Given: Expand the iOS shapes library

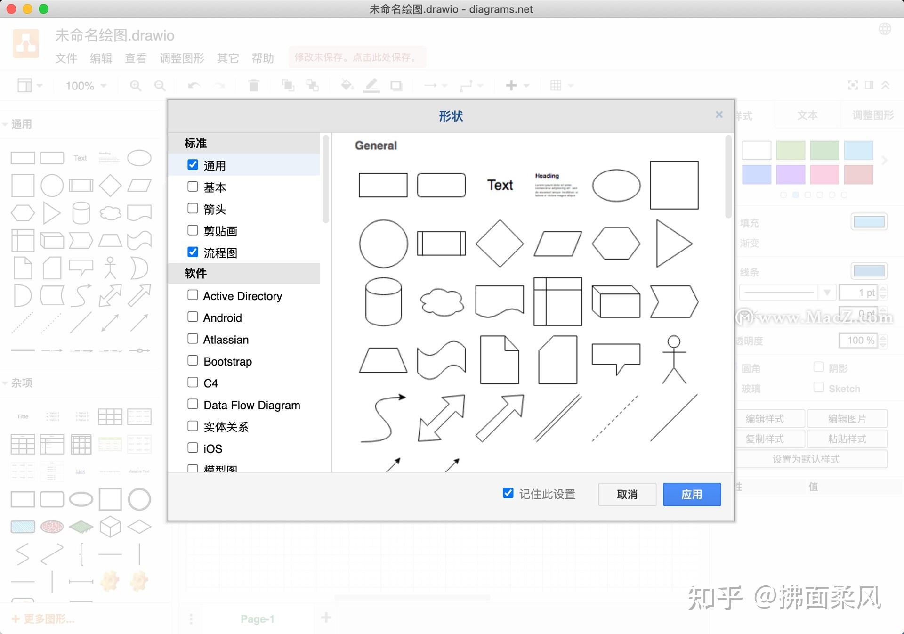Looking at the screenshot, I should [193, 449].
